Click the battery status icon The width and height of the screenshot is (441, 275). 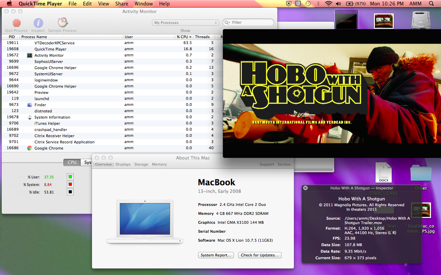tap(349, 4)
